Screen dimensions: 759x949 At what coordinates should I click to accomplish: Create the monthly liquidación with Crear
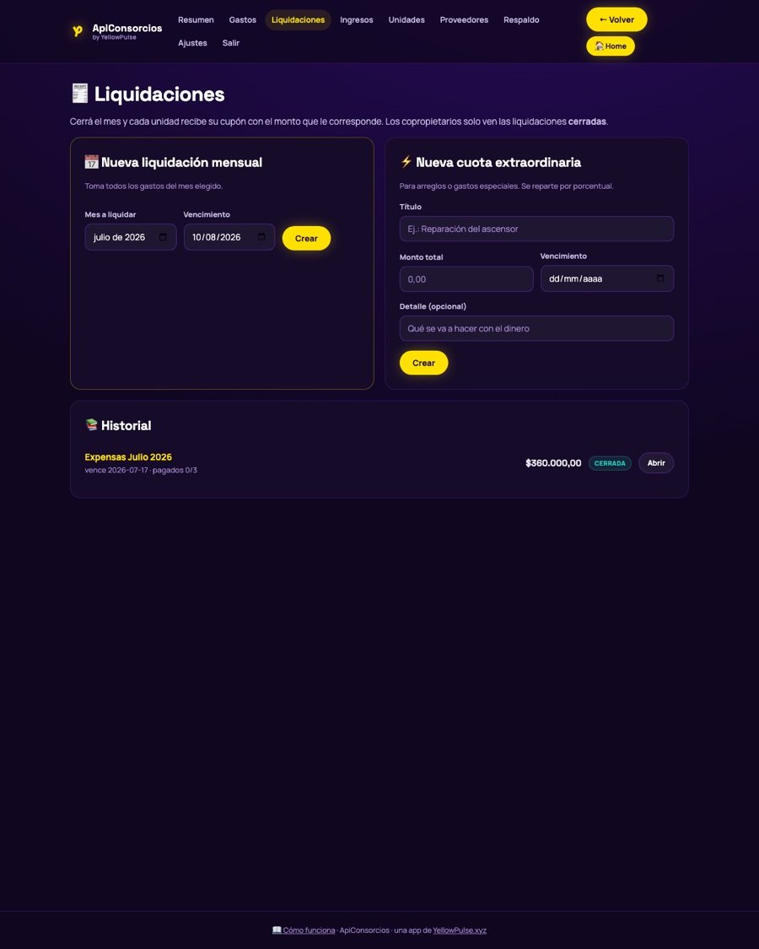point(306,239)
